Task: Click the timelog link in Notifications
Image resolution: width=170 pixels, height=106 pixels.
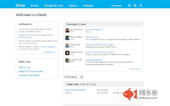Action: coord(22,32)
